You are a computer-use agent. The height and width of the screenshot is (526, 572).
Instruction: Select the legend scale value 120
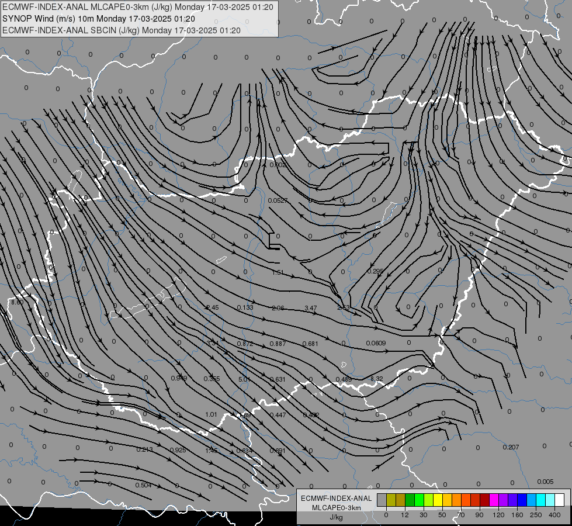[498, 515]
